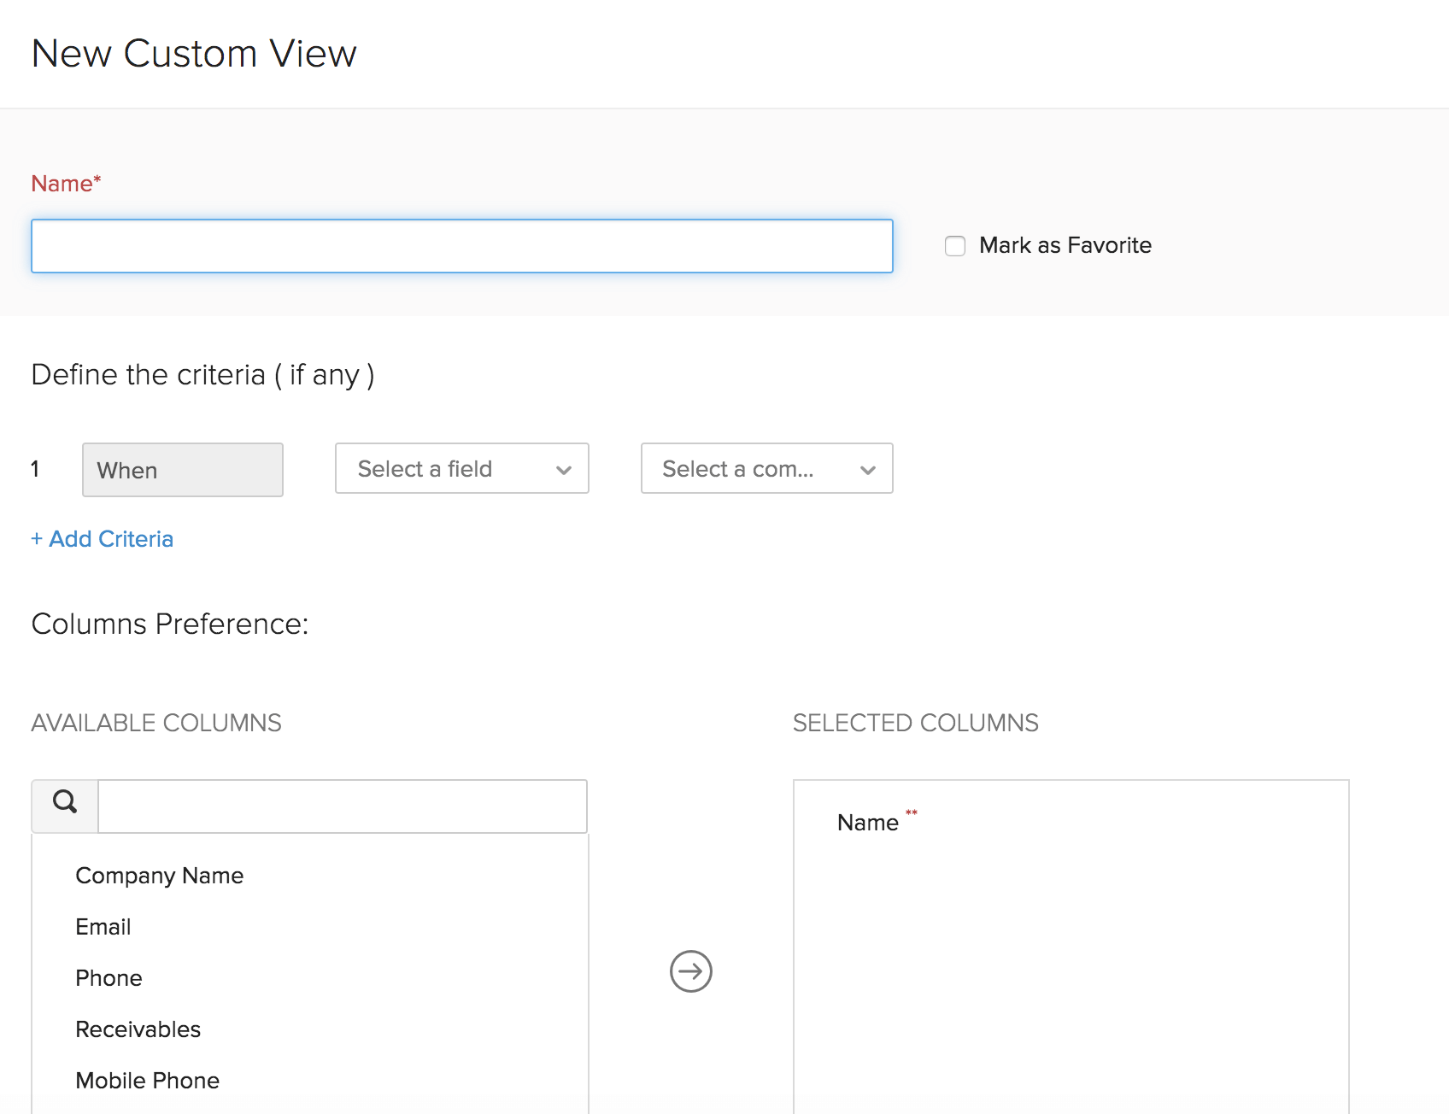Click the SELECTED COLUMNS heading

click(x=916, y=722)
